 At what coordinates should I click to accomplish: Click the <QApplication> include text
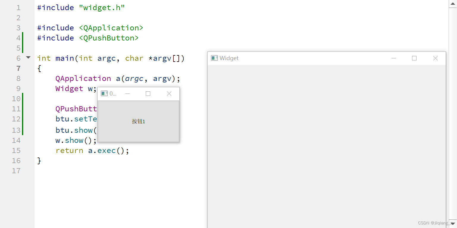click(x=111, y=28)
